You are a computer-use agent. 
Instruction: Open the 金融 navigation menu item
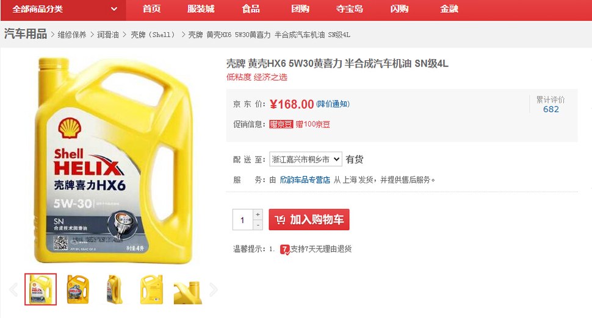click(x=449, y=9)
